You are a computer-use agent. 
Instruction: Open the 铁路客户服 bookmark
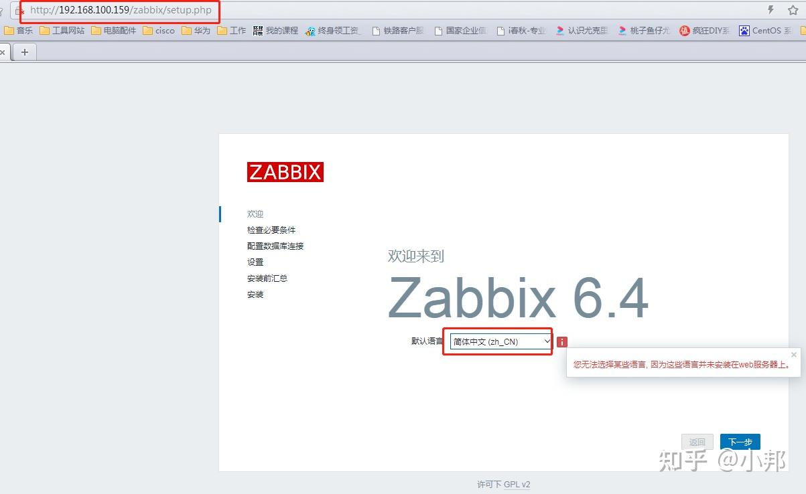[398, 30]
